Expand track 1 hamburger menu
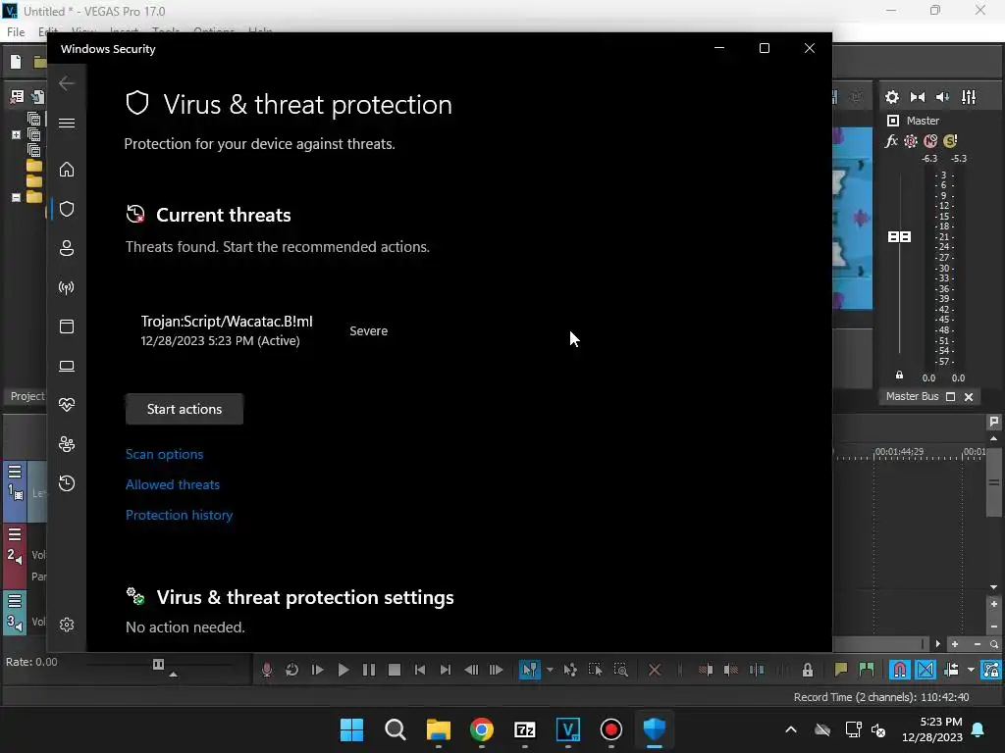1005x753 pixels. 15,472
